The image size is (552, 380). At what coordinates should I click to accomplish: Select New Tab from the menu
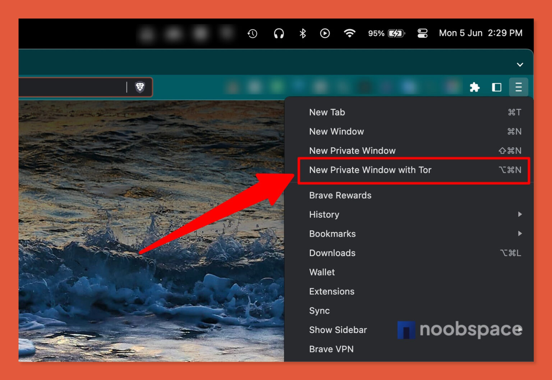click(327, 112)
